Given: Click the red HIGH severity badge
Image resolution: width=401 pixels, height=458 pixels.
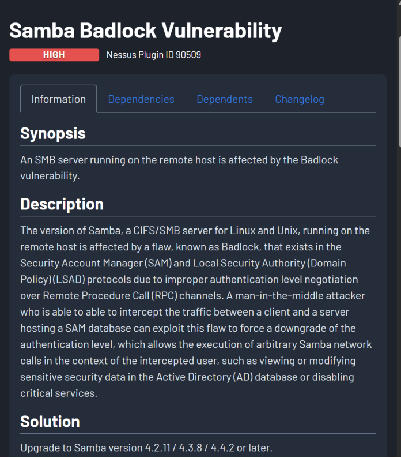Looking at the screenshot, I should click(x=54, y=55).
